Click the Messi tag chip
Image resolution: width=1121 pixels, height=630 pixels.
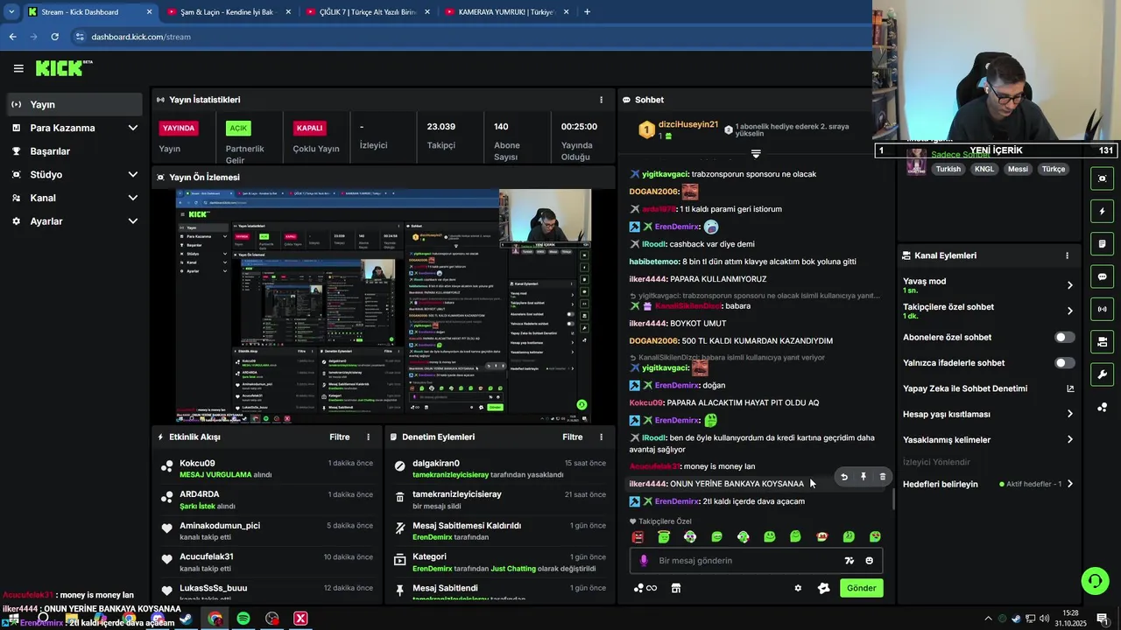coord(1018,169)
